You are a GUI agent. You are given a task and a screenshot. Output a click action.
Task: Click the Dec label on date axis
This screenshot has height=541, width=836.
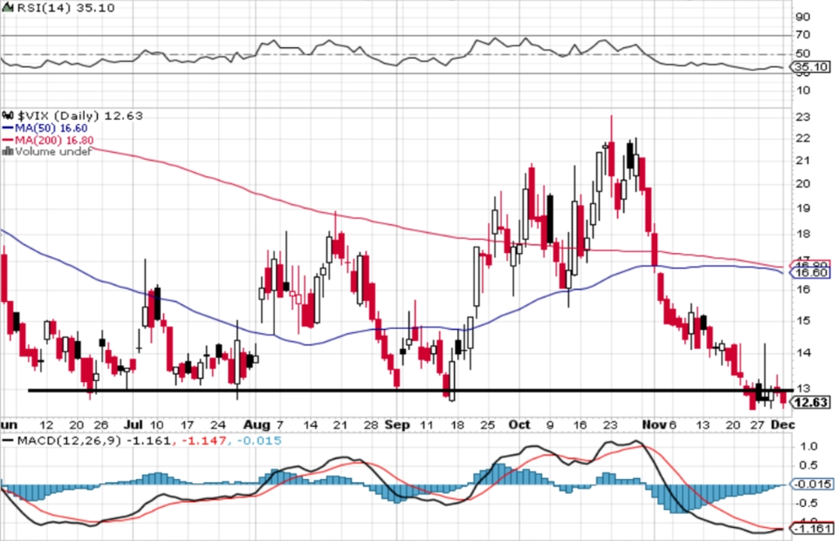point(783,424)
